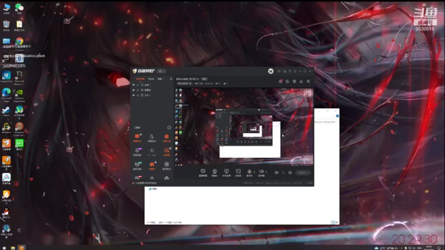Click the red-dotted gift box icon above preview
Image resolution: width=445 pixels, height=250 pixels.
point(280,81)
